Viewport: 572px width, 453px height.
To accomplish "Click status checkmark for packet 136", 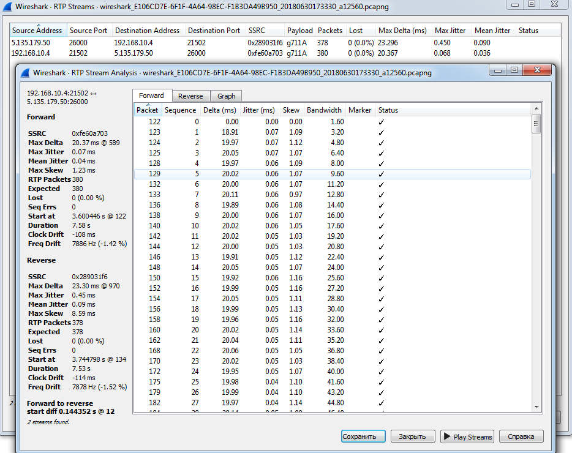I will tap(381, 205).
